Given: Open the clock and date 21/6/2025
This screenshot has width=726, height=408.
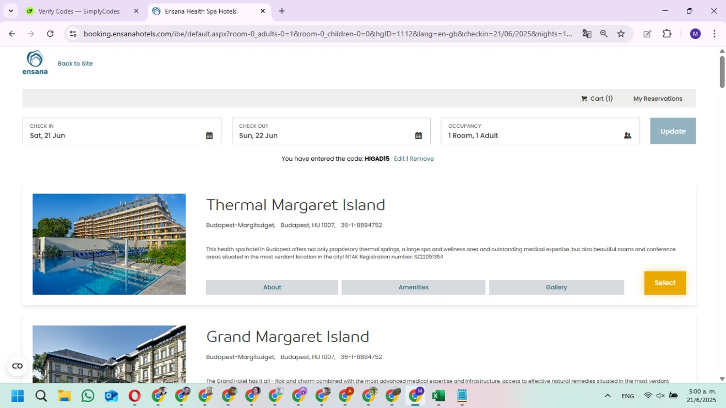Looking at the screenshot, I should coord(702,396).
